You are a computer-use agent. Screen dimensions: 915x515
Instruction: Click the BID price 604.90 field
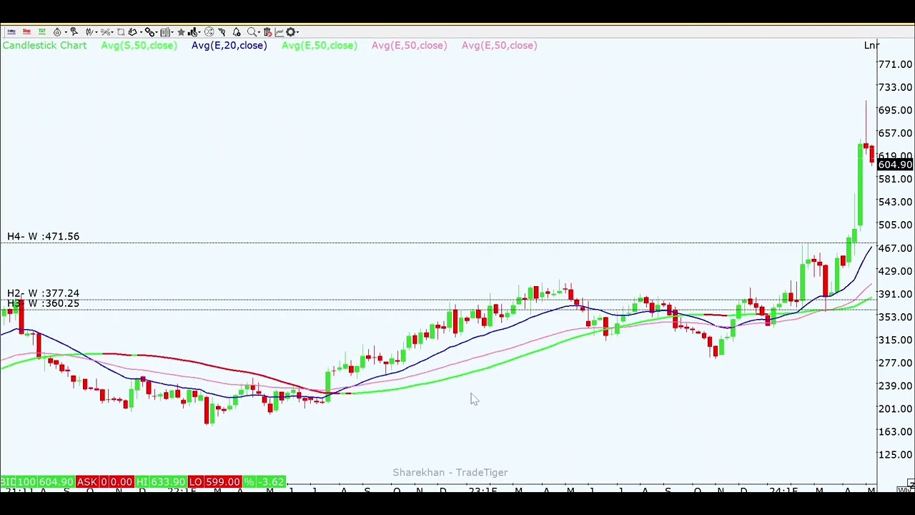(x=56, y=482)
